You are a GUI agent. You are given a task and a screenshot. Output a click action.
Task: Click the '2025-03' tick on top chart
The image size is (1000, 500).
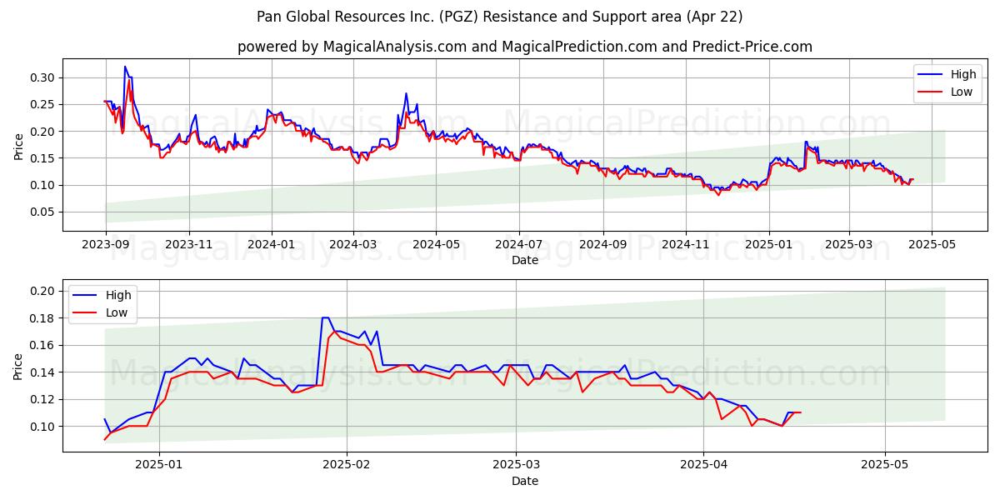(x=849, y=243)
